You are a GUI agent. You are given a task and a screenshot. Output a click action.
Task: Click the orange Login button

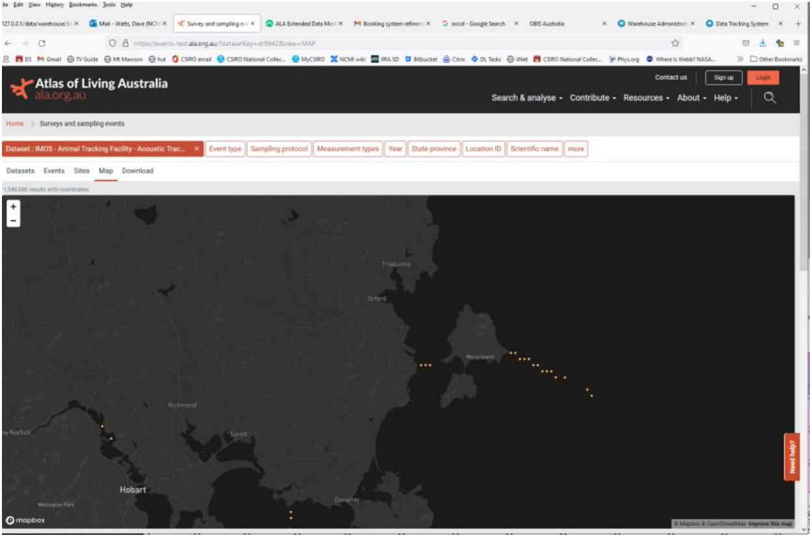(x=763, y=77)
